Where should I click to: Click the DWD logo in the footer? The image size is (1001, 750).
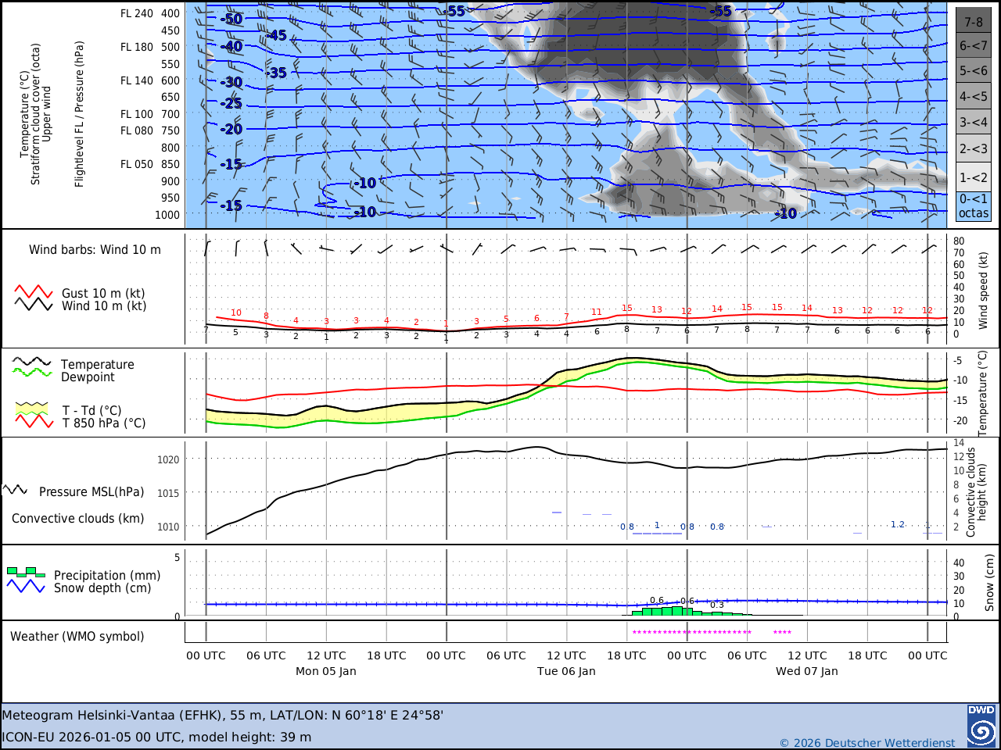pos(981,726)
